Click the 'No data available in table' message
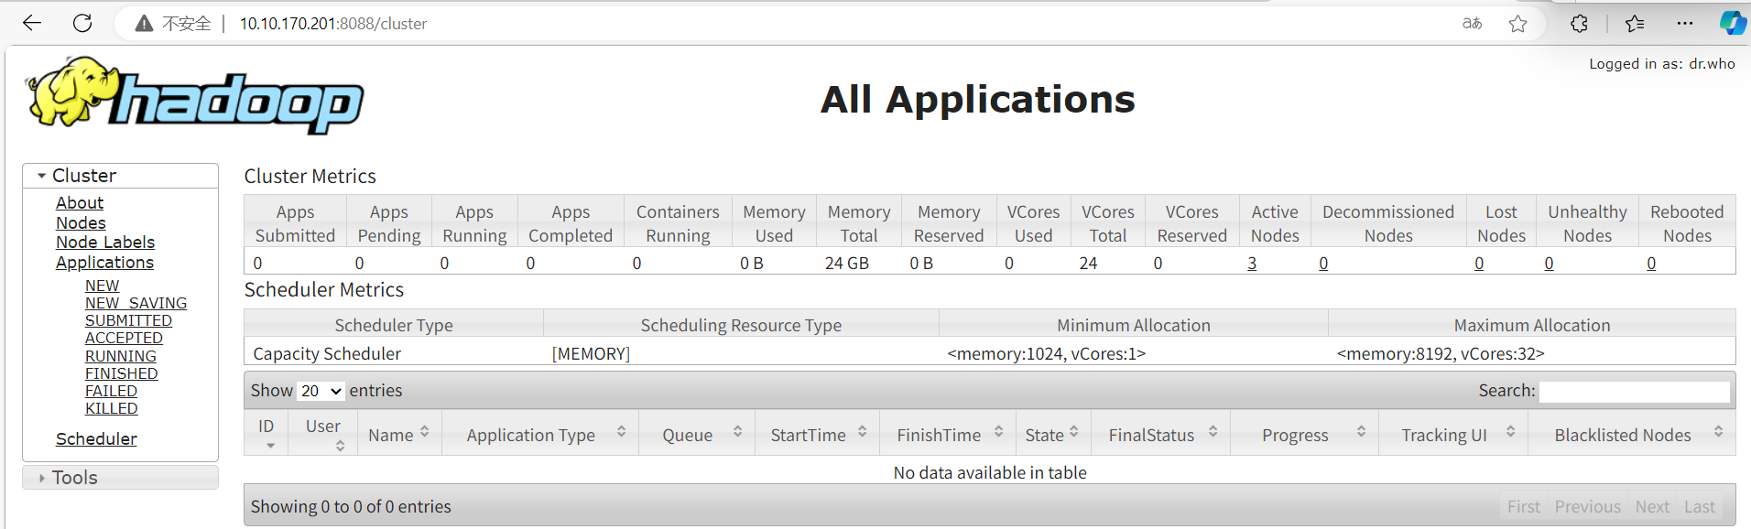The height and width of the screenshot is (529, 1751). (x=990, y=472)
